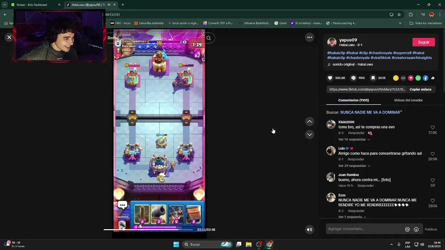The width and height of the screenshot is (445, 250).
Task: Click Copiar enlace button
Action: [x=420, y=89]
